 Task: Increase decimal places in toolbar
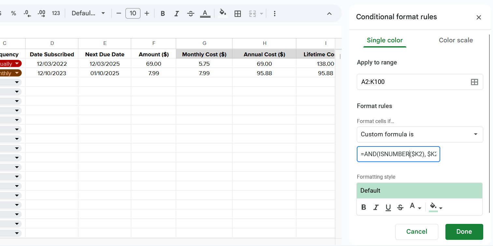point(41,13)
